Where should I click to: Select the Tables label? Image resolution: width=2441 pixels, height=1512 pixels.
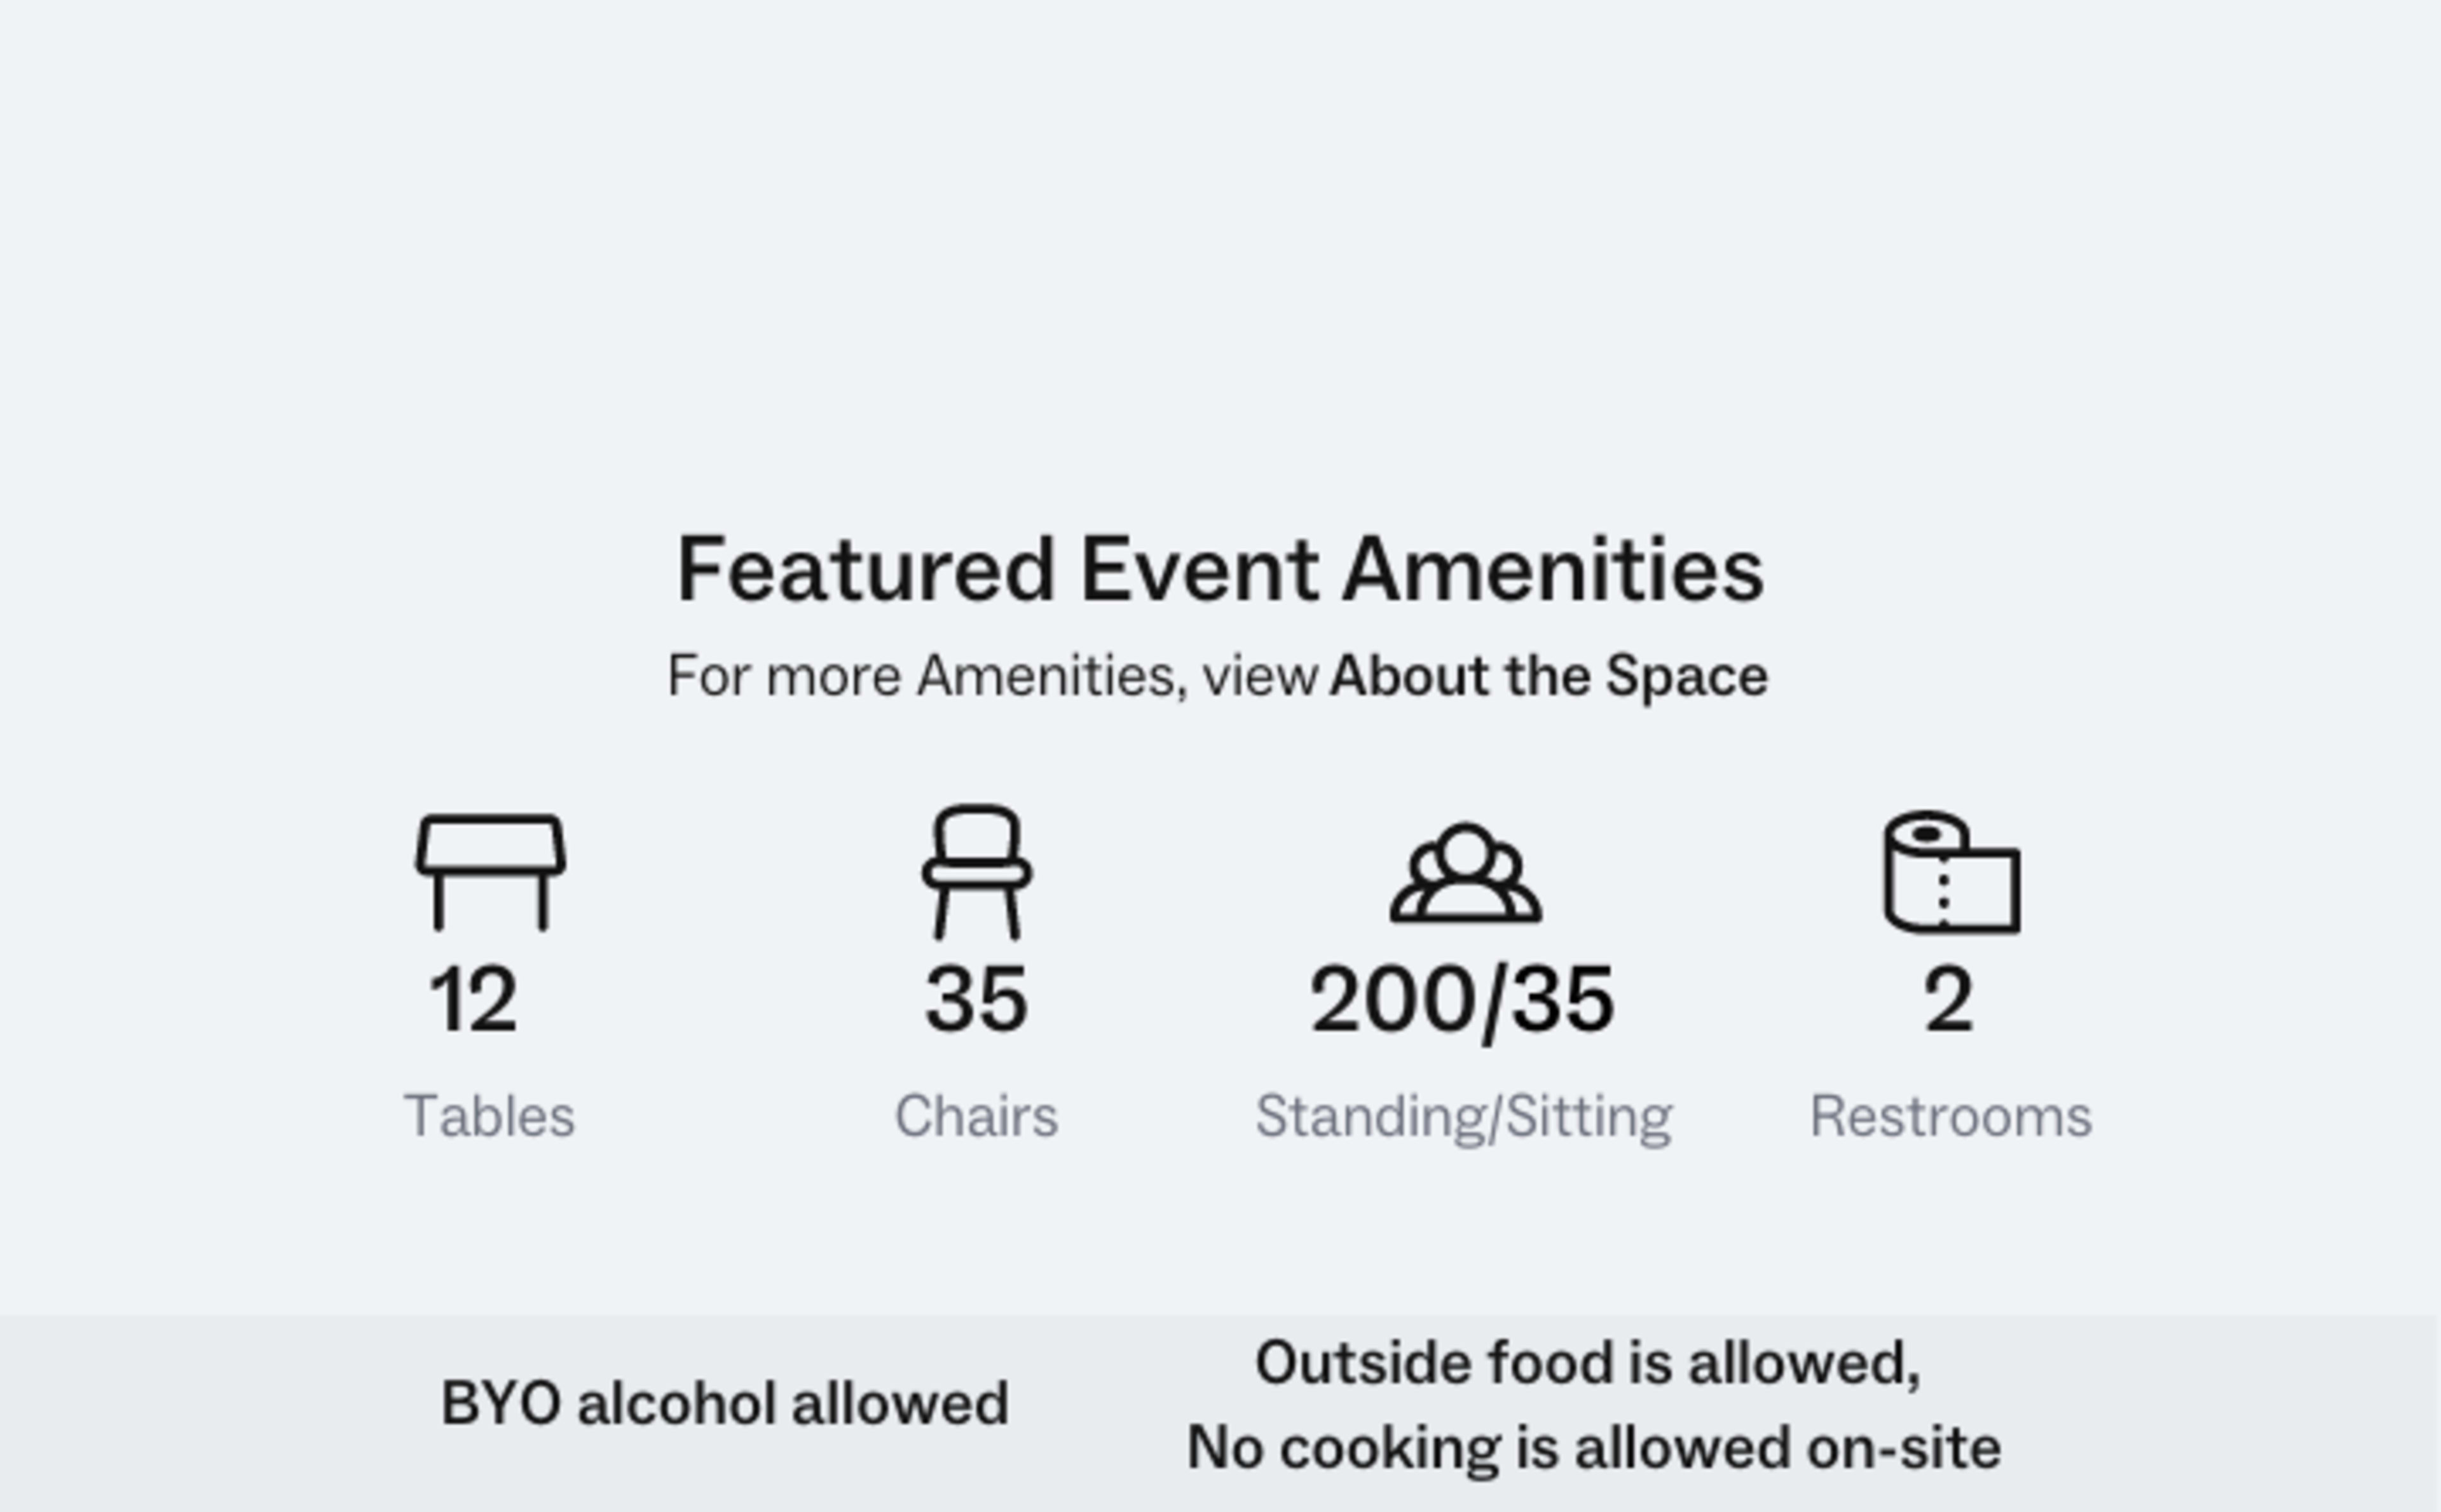pyautogui.click(x=489, y=1116)
